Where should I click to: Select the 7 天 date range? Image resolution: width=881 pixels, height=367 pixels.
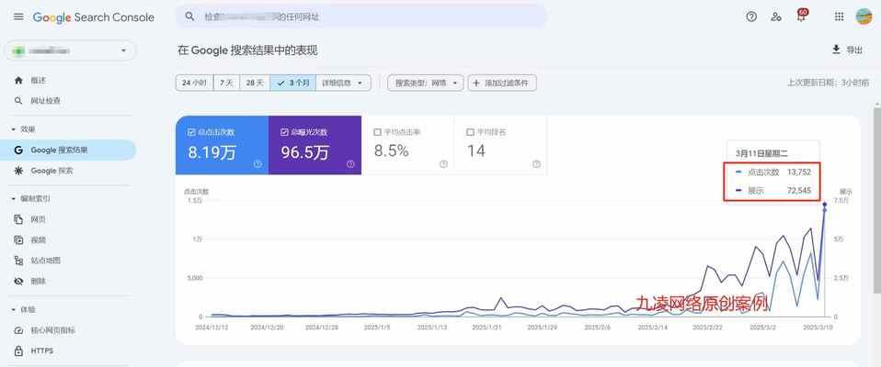pyautogui.click(x=226, y=83)
